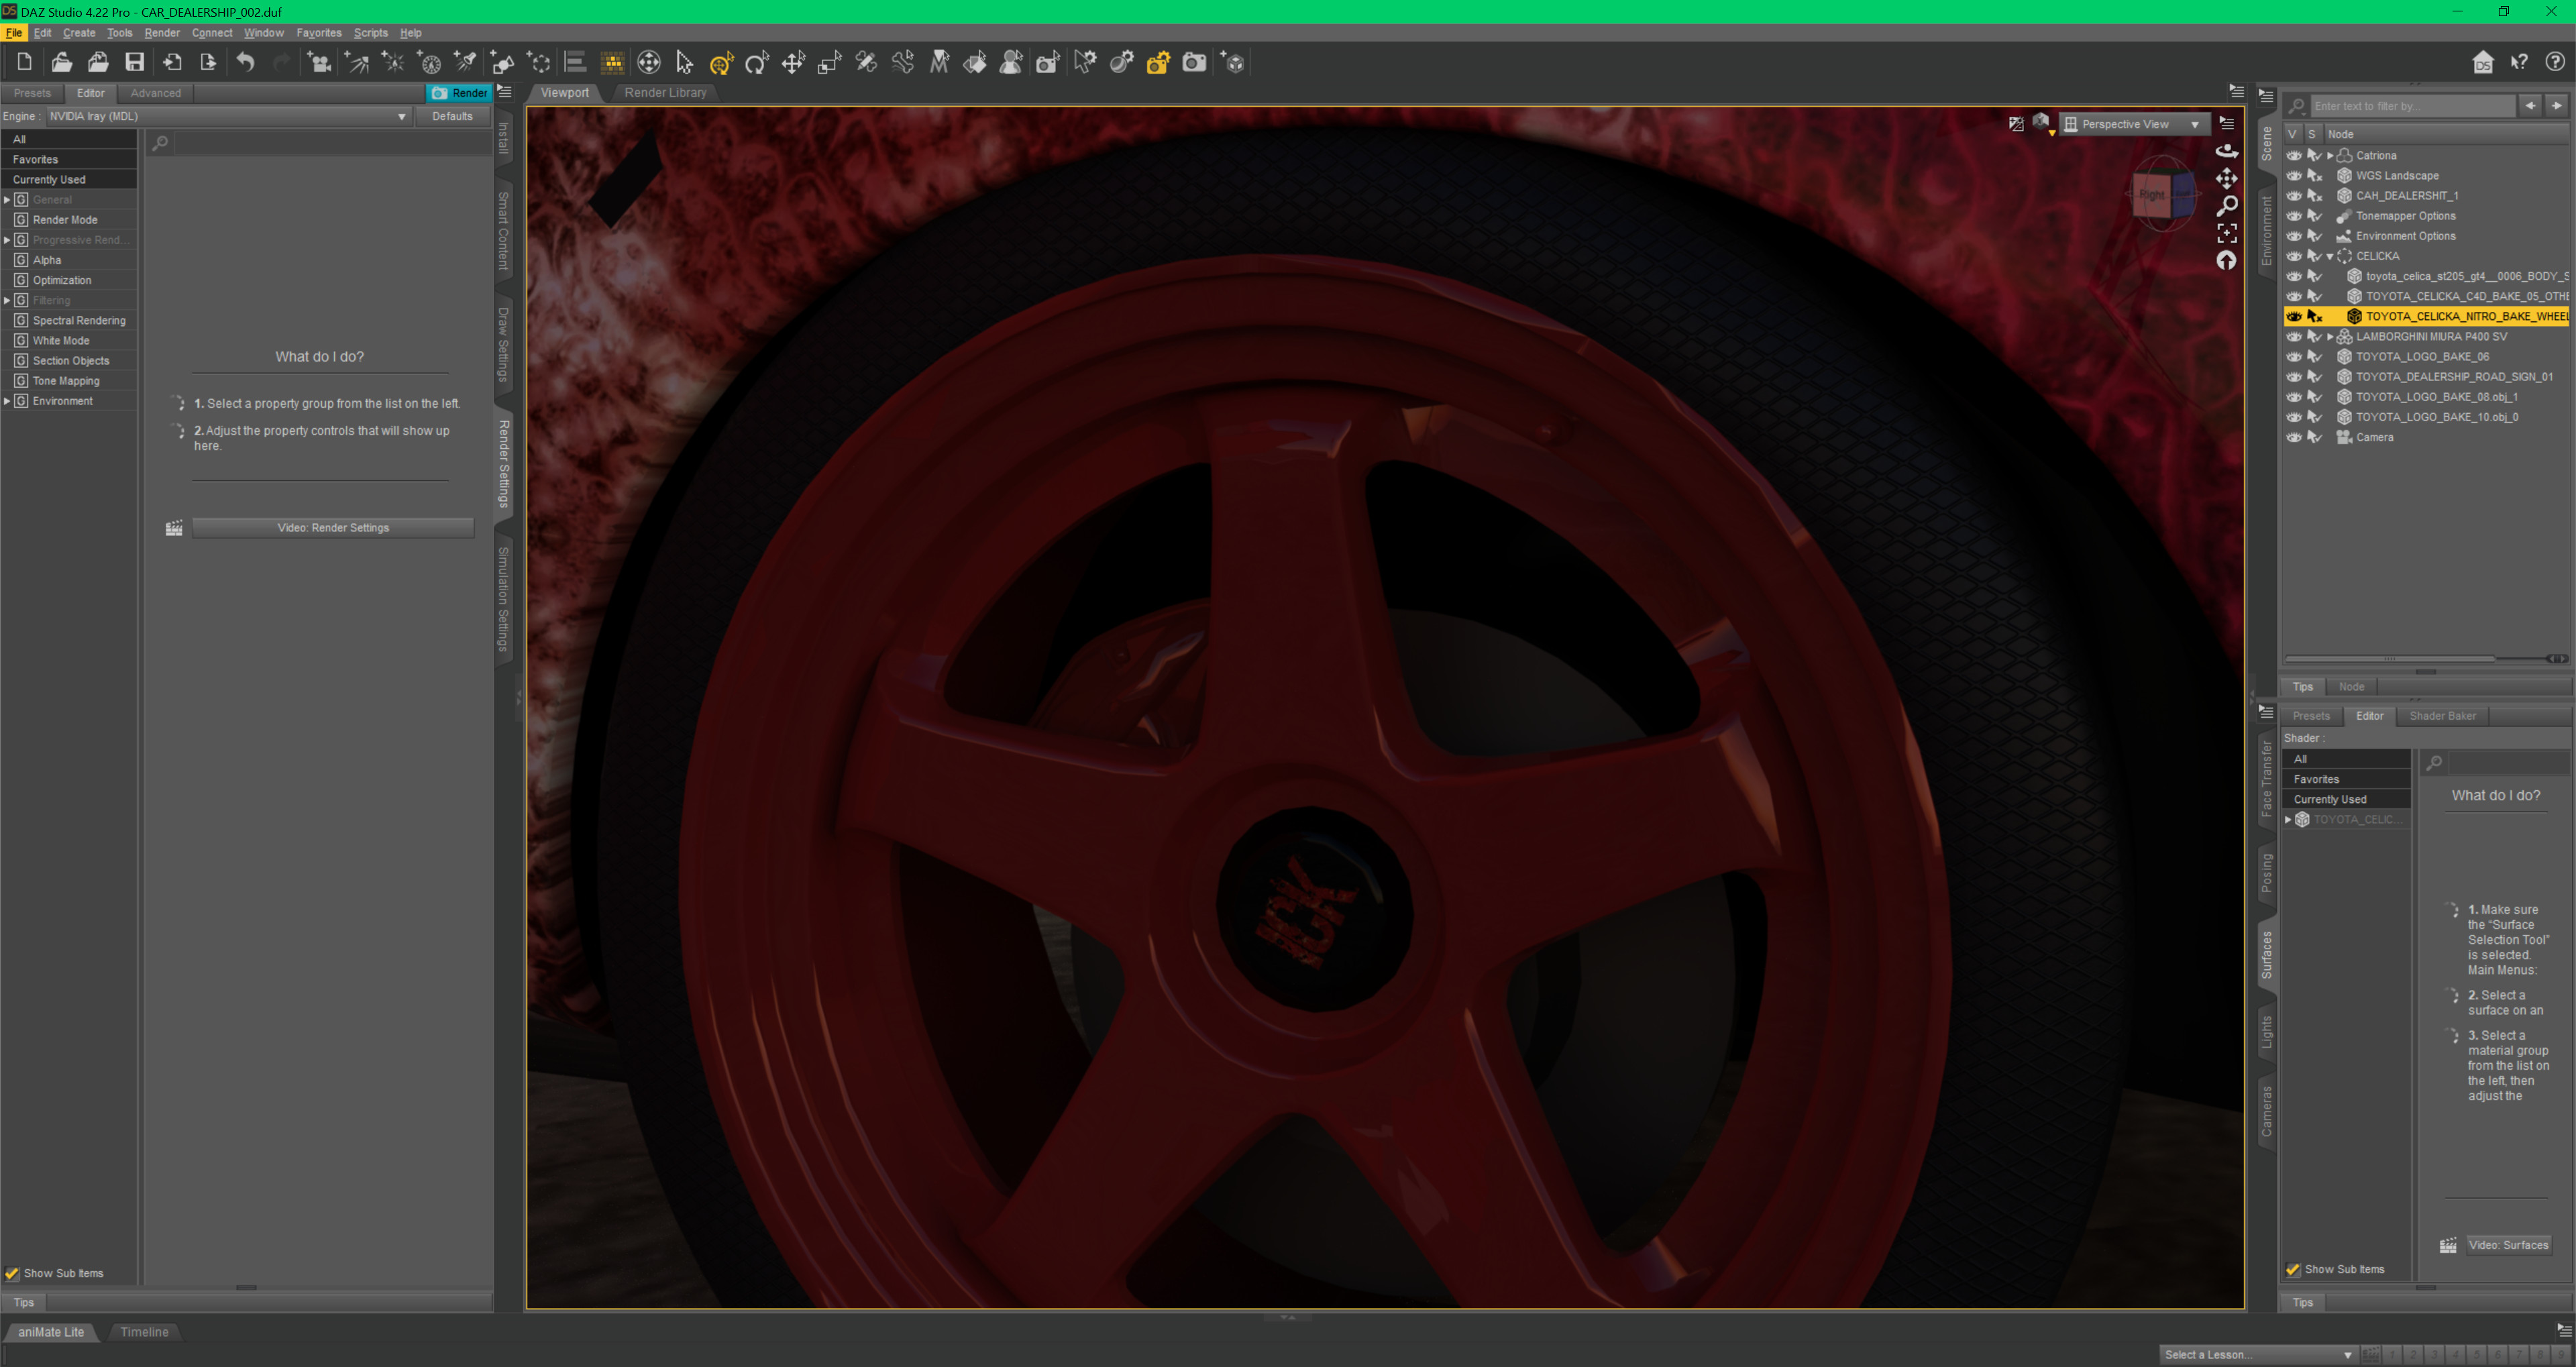The height and width of the screenshot is (1367, 2576).
Task: Toggle visibility eye for Catriona node
Action: click(2294, 155)
